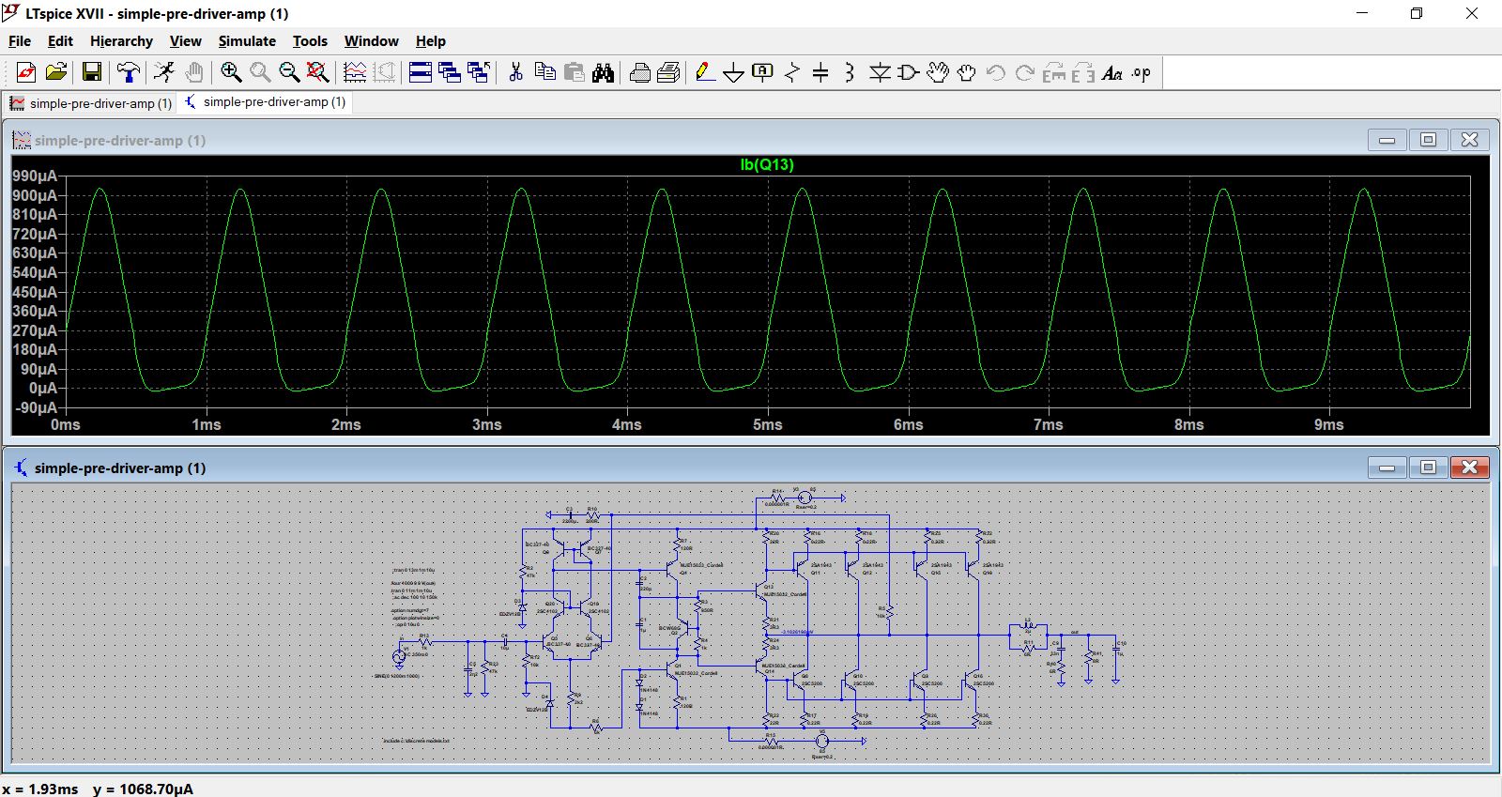The image size is (1502, 797).
Task: Click the Mirror component icon
Action: click(x=1083, y=72)
